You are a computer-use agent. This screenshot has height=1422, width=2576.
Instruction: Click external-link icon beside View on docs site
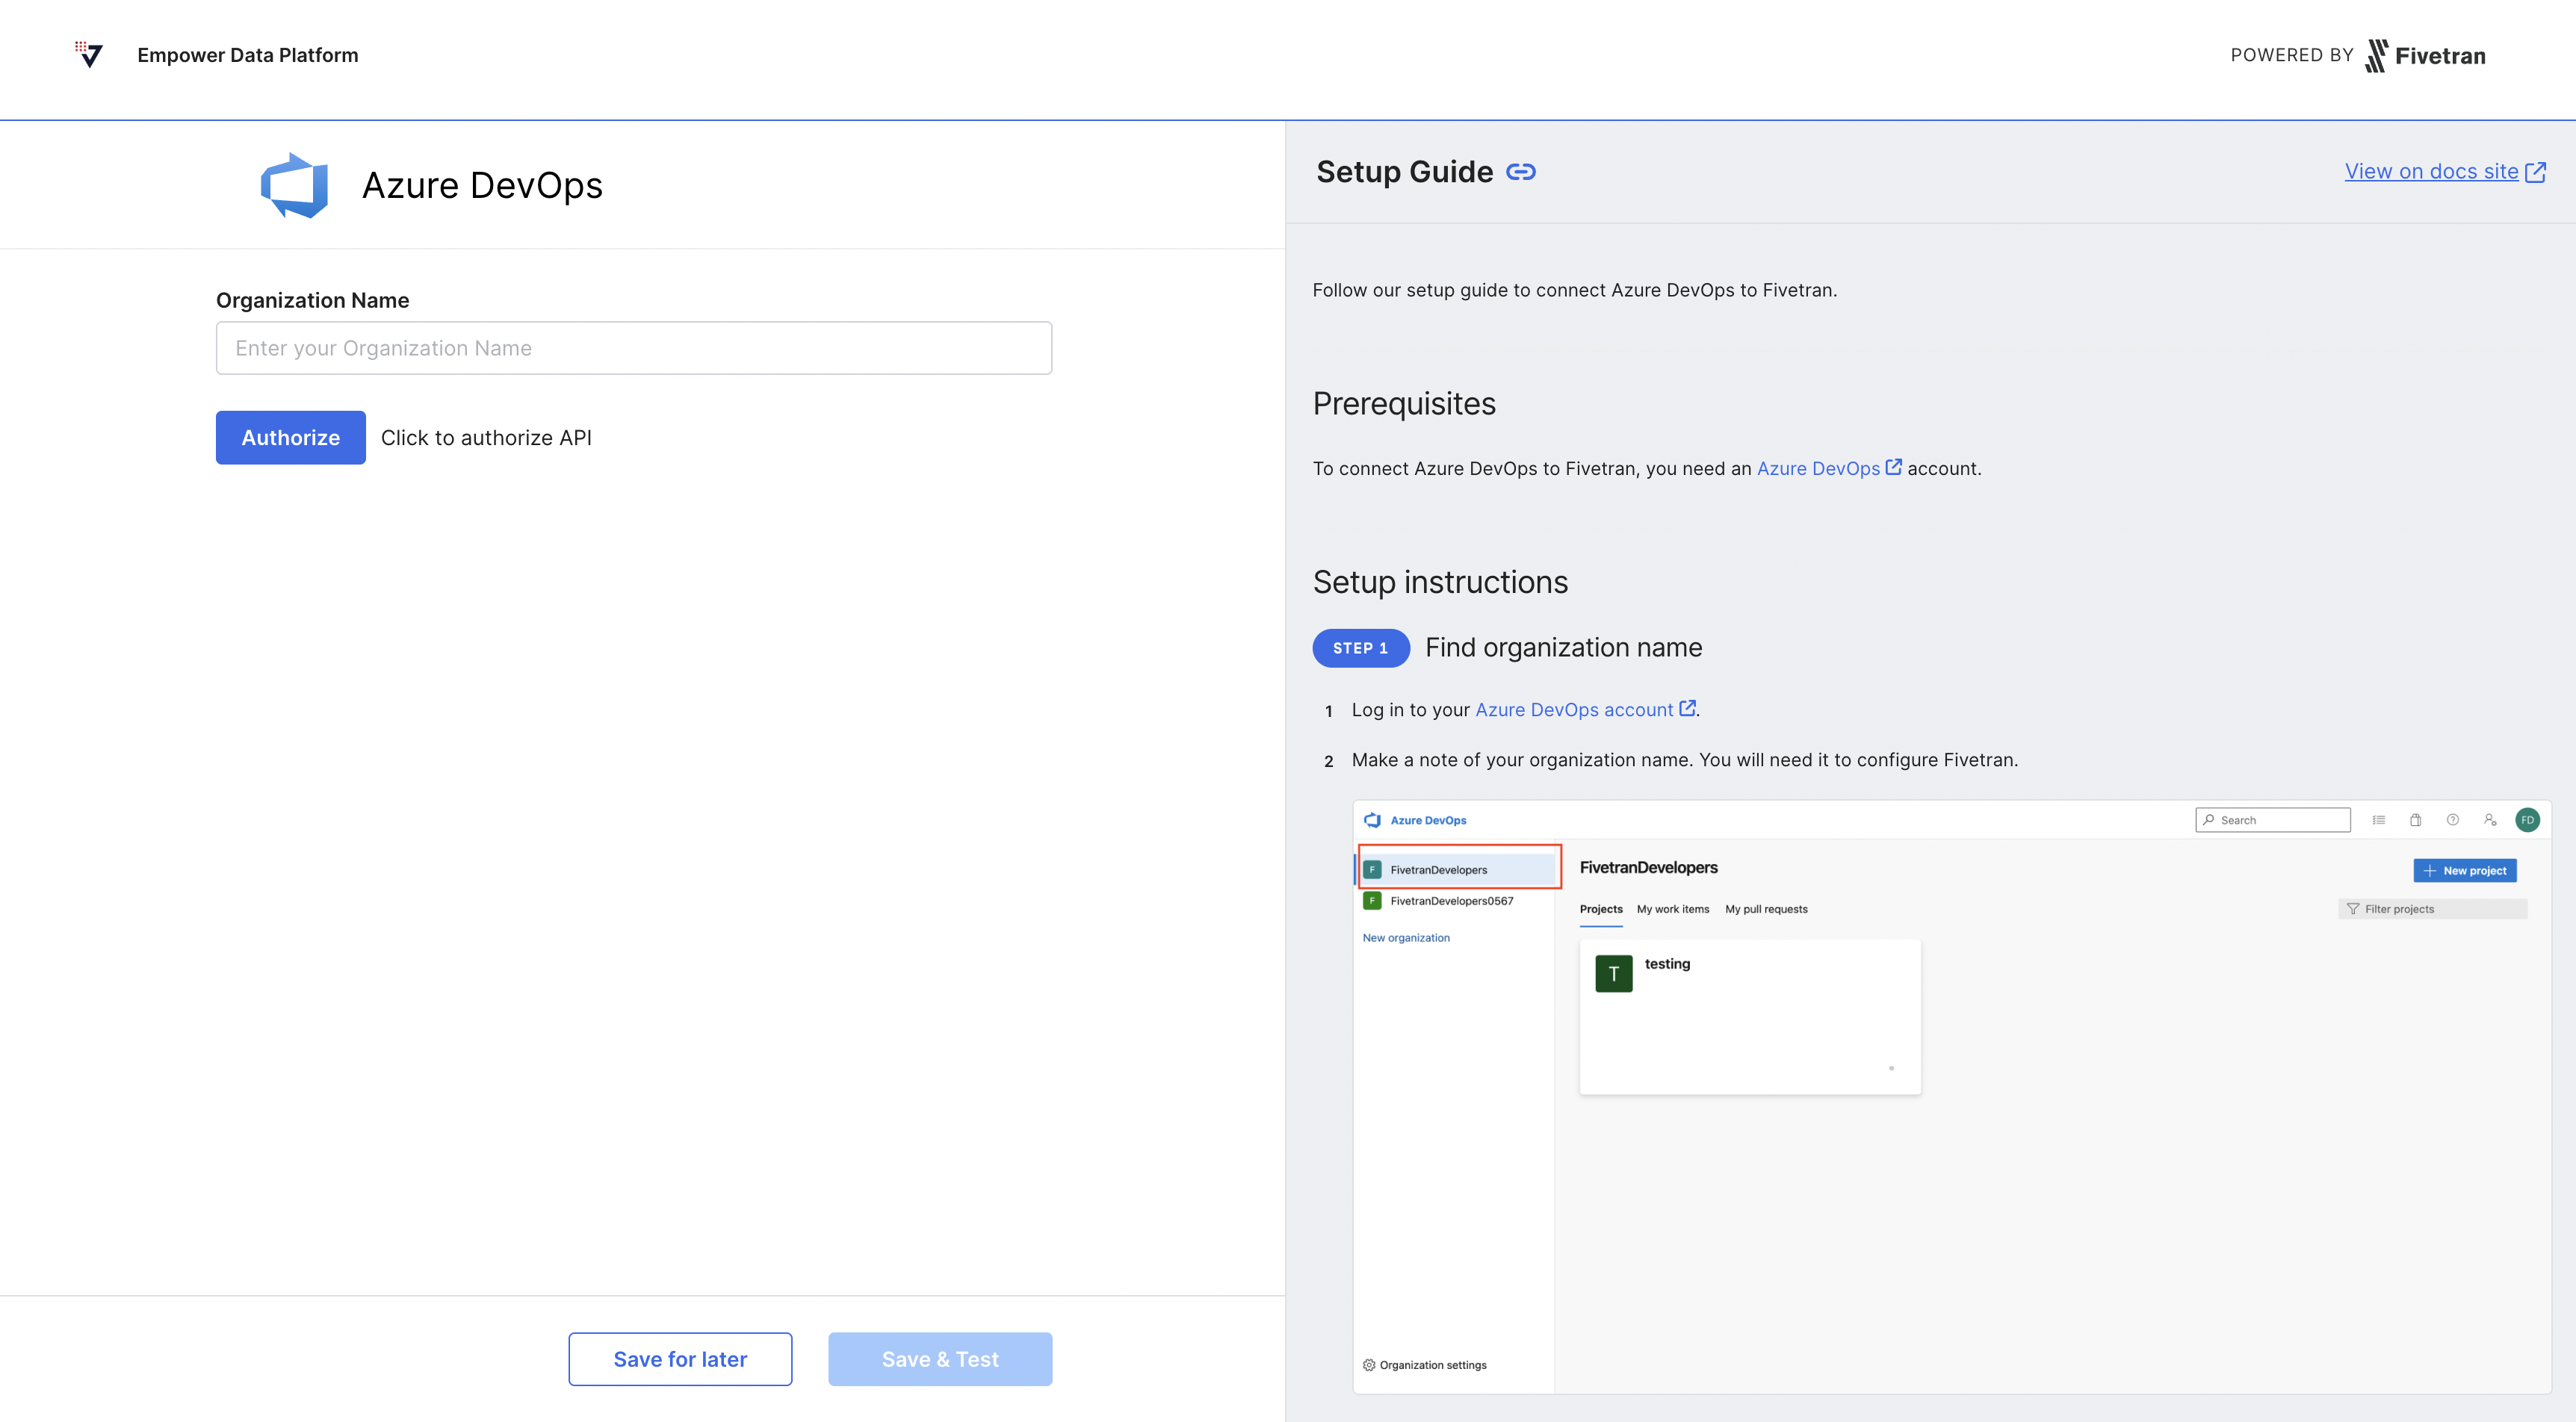(x=2535, y=172)
